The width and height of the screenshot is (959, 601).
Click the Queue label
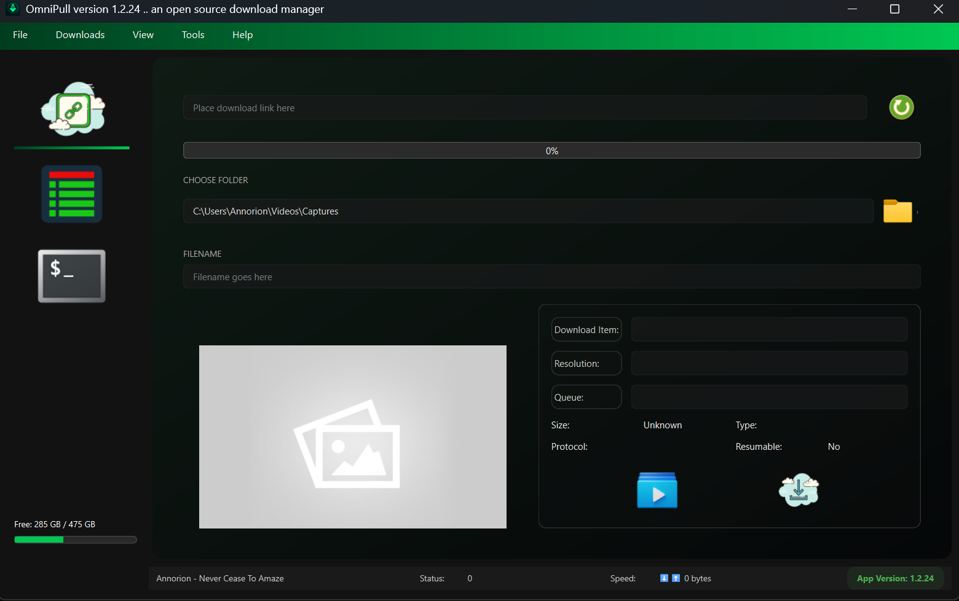586,397
